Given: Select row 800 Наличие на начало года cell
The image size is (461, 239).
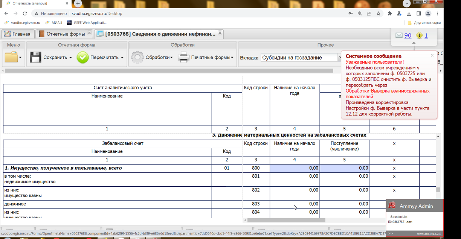Looking at the screenshot, I should pos(295,168).
